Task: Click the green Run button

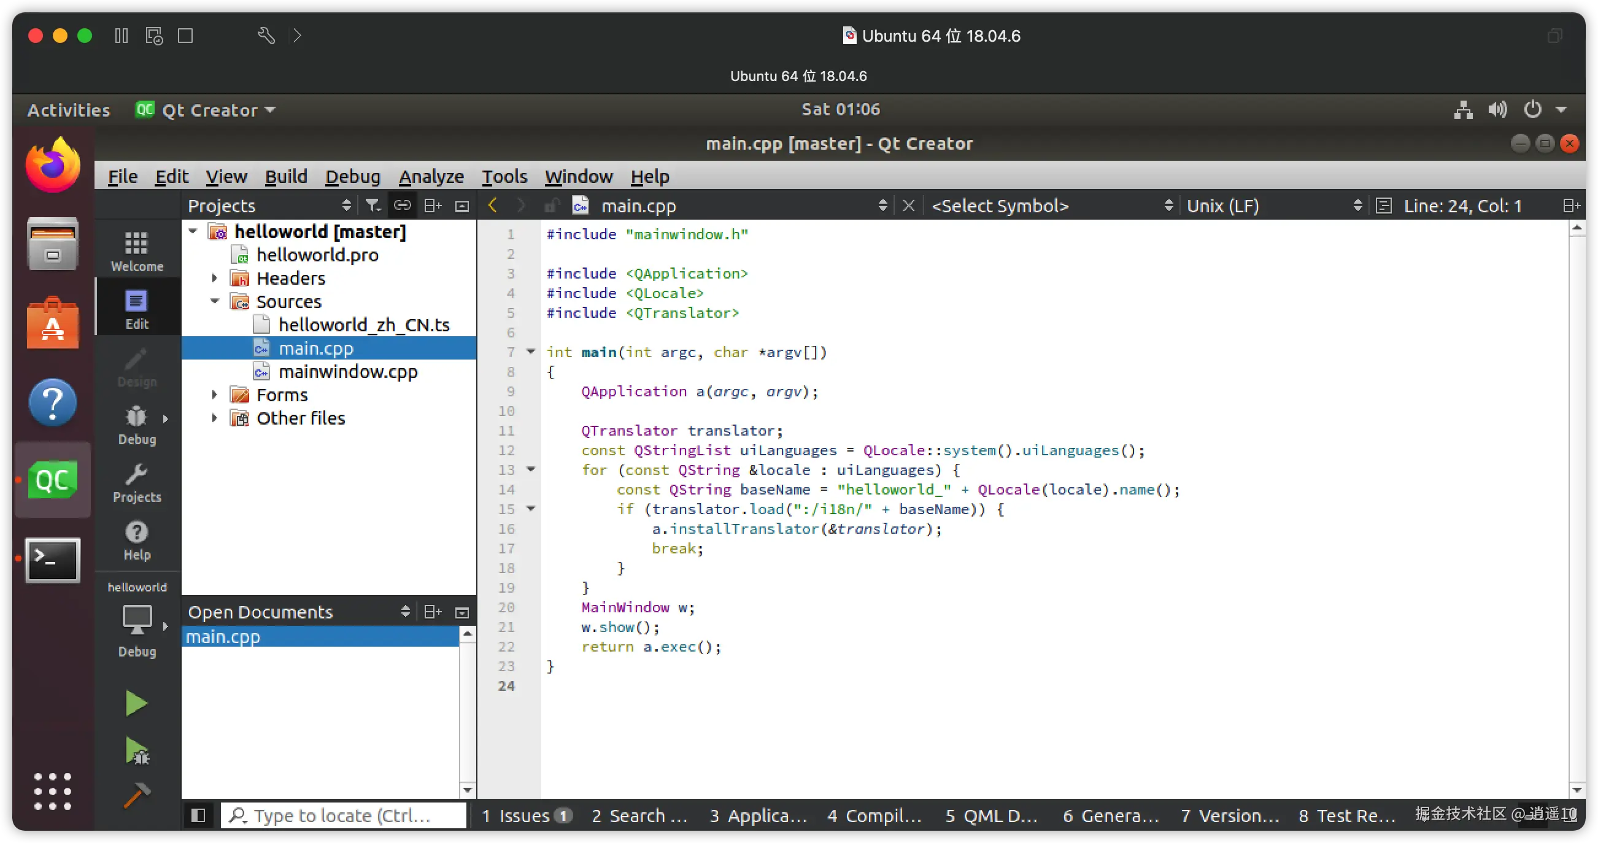Action: click(x=136, y=704)
